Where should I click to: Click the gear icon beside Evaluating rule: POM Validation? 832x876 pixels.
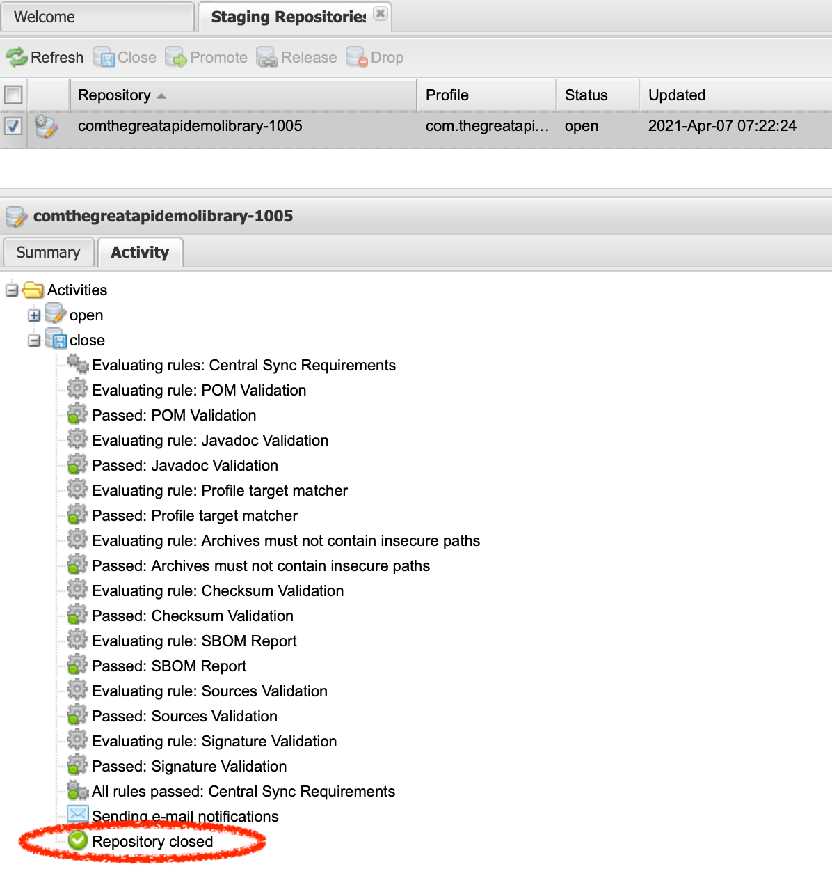77,389
